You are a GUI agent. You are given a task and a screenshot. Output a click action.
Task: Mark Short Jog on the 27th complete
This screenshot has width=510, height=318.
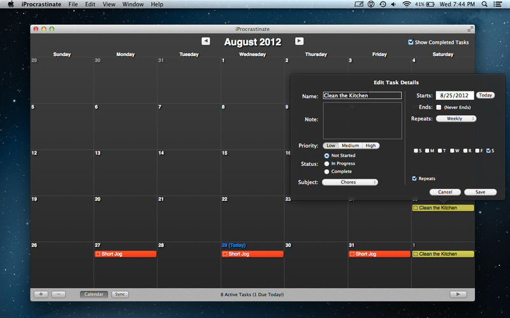click(98, 254)
